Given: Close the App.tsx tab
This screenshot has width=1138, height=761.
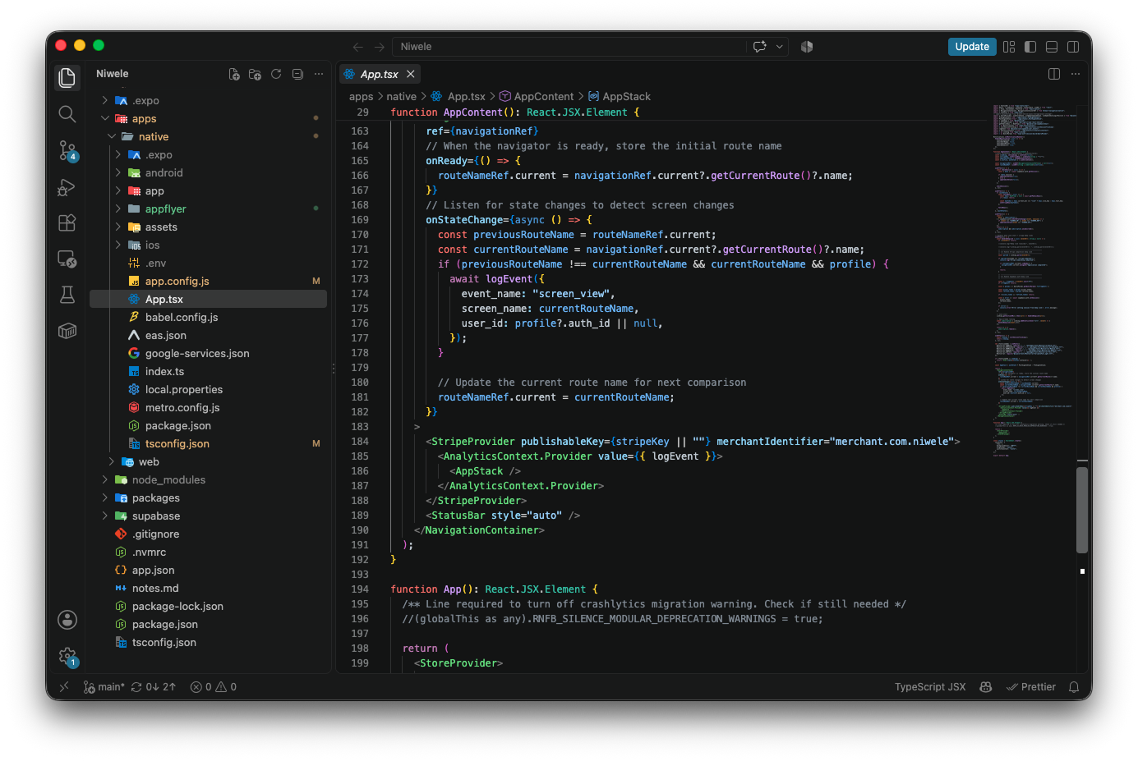Looking at the screenshot, I should pos(411,74).
